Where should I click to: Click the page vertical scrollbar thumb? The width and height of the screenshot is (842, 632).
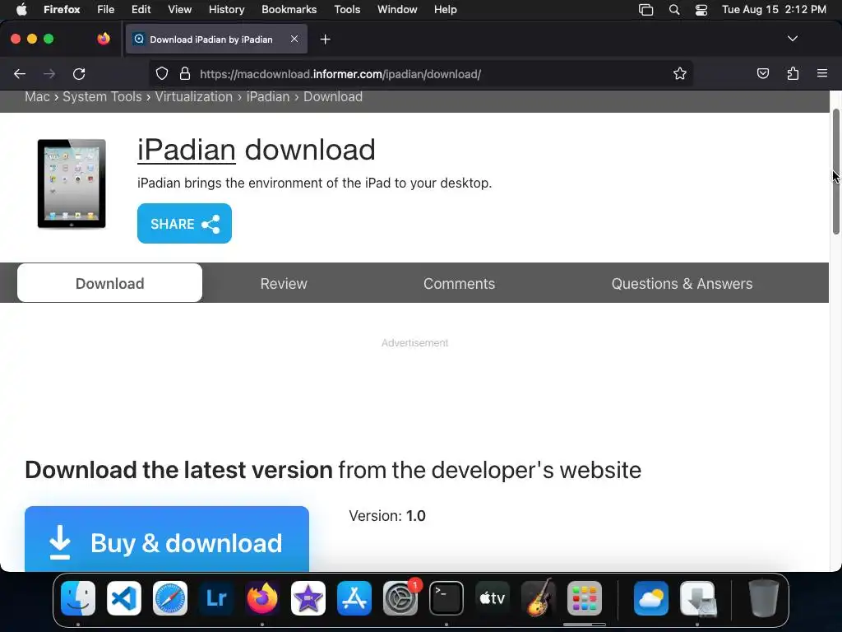(x=835, y=172)
